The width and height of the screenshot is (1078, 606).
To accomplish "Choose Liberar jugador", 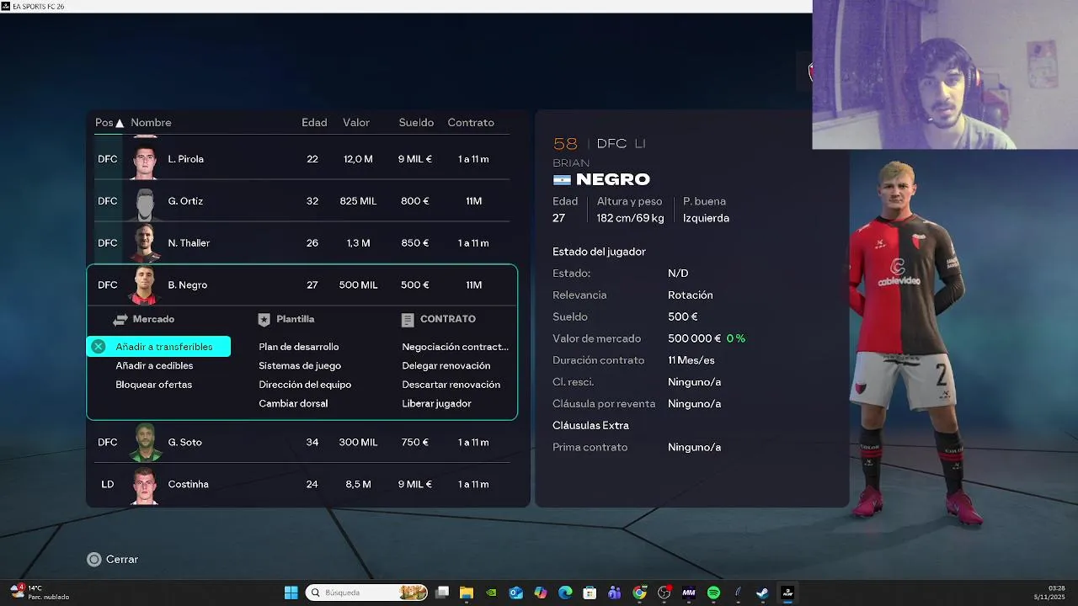I will 436,404.
